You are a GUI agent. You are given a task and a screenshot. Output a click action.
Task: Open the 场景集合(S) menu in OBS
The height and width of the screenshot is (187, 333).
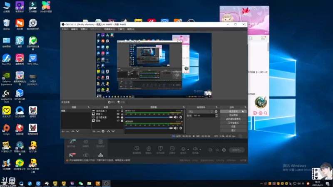click(x=109, y=29)
